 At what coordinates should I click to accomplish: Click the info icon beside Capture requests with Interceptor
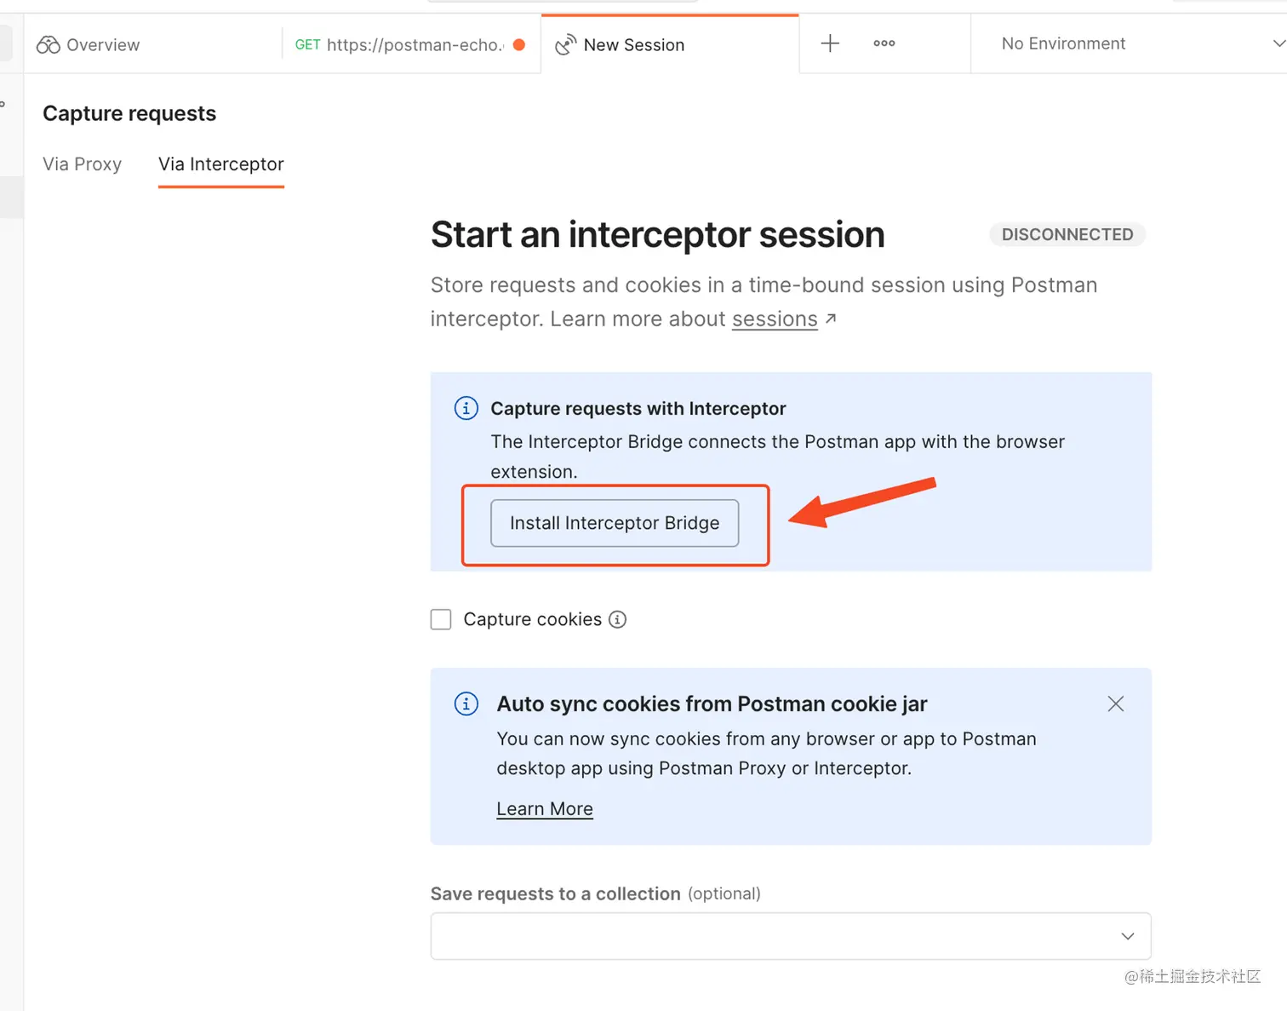click(466, 408)
